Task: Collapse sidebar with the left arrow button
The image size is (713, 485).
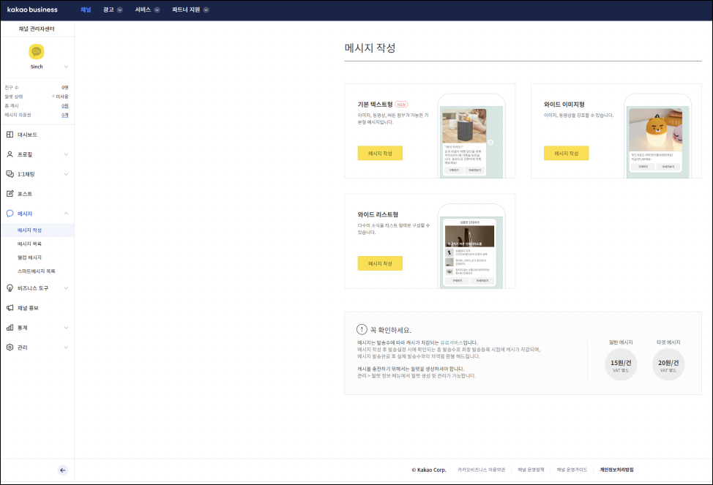Action: tap(63, 470)
